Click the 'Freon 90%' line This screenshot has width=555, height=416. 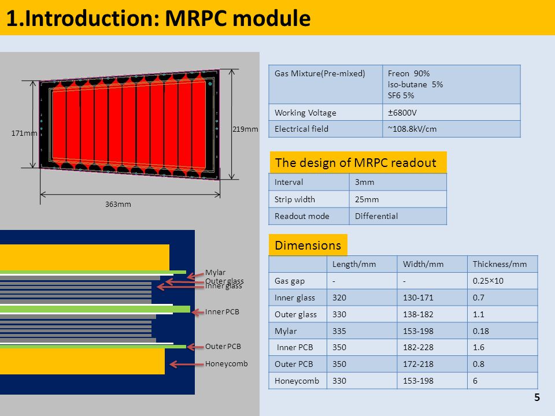tap(409, 73)
